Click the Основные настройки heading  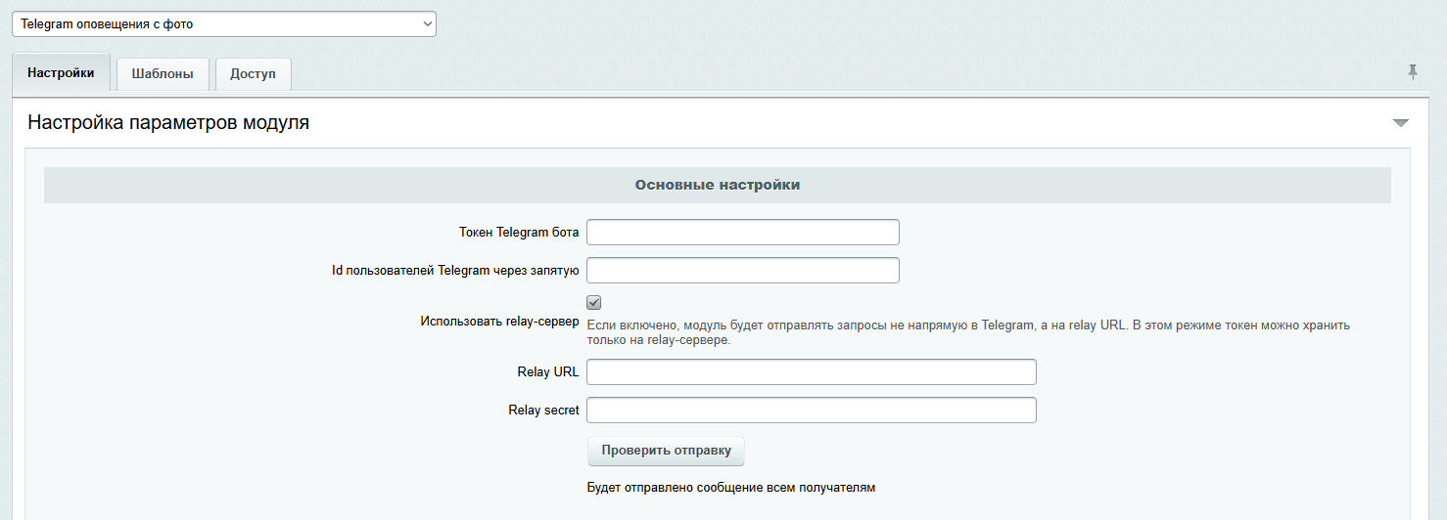718,185
